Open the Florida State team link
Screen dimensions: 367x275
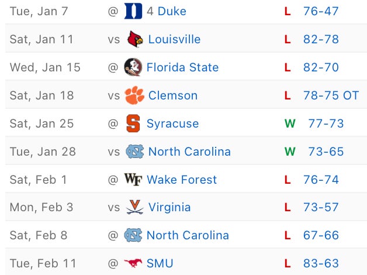tap(182, 67)
